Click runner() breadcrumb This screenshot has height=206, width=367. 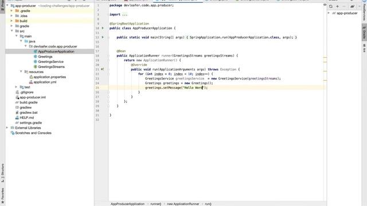coord(155,204)
